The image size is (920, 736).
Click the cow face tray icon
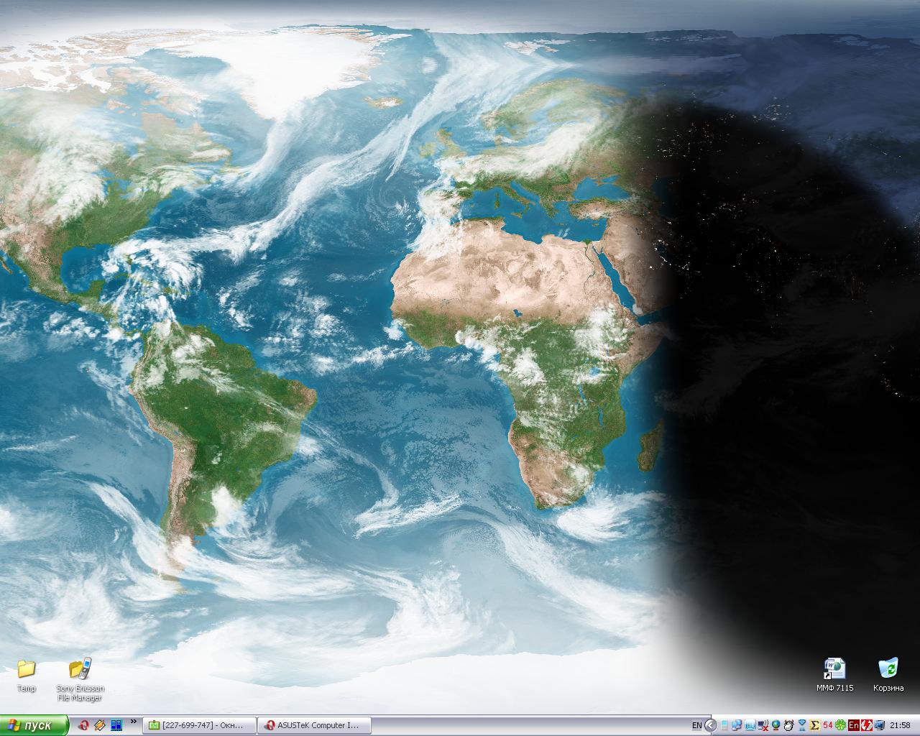pyautogui.click(x=789, y=725)
